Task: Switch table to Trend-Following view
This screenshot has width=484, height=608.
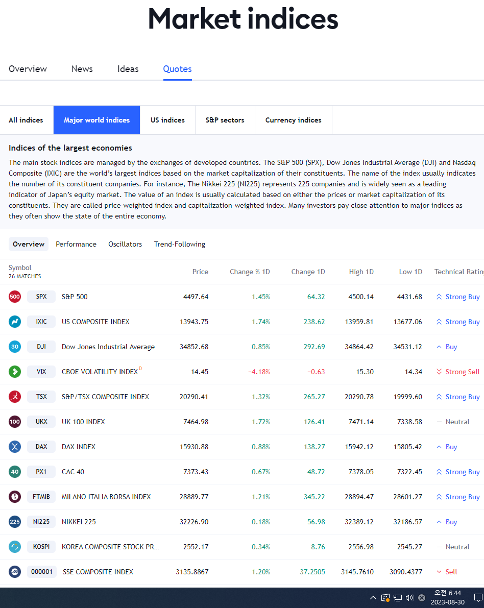Action: 180,244
